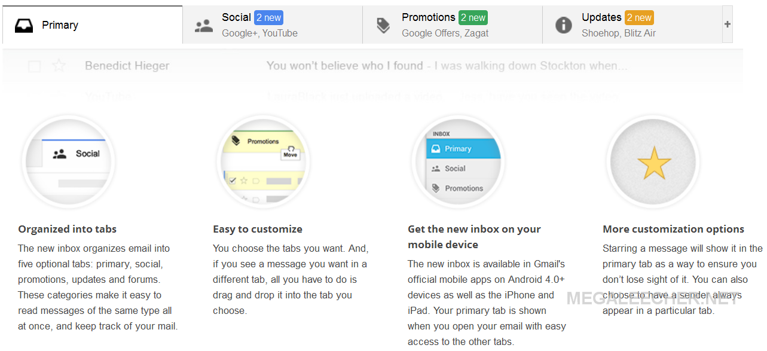Viewport: 767px width, 351px height.
Task: Click the orange '2 new' Updates badge
Action: click(x=640, y=17)
